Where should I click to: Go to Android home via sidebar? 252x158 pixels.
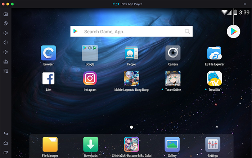(6, 143)
